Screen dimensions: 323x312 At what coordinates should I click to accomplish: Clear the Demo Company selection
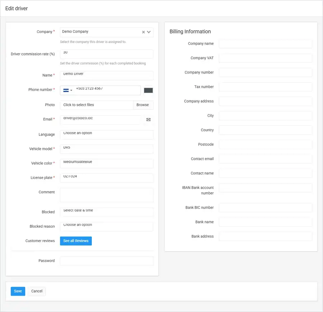click(143, 32)
